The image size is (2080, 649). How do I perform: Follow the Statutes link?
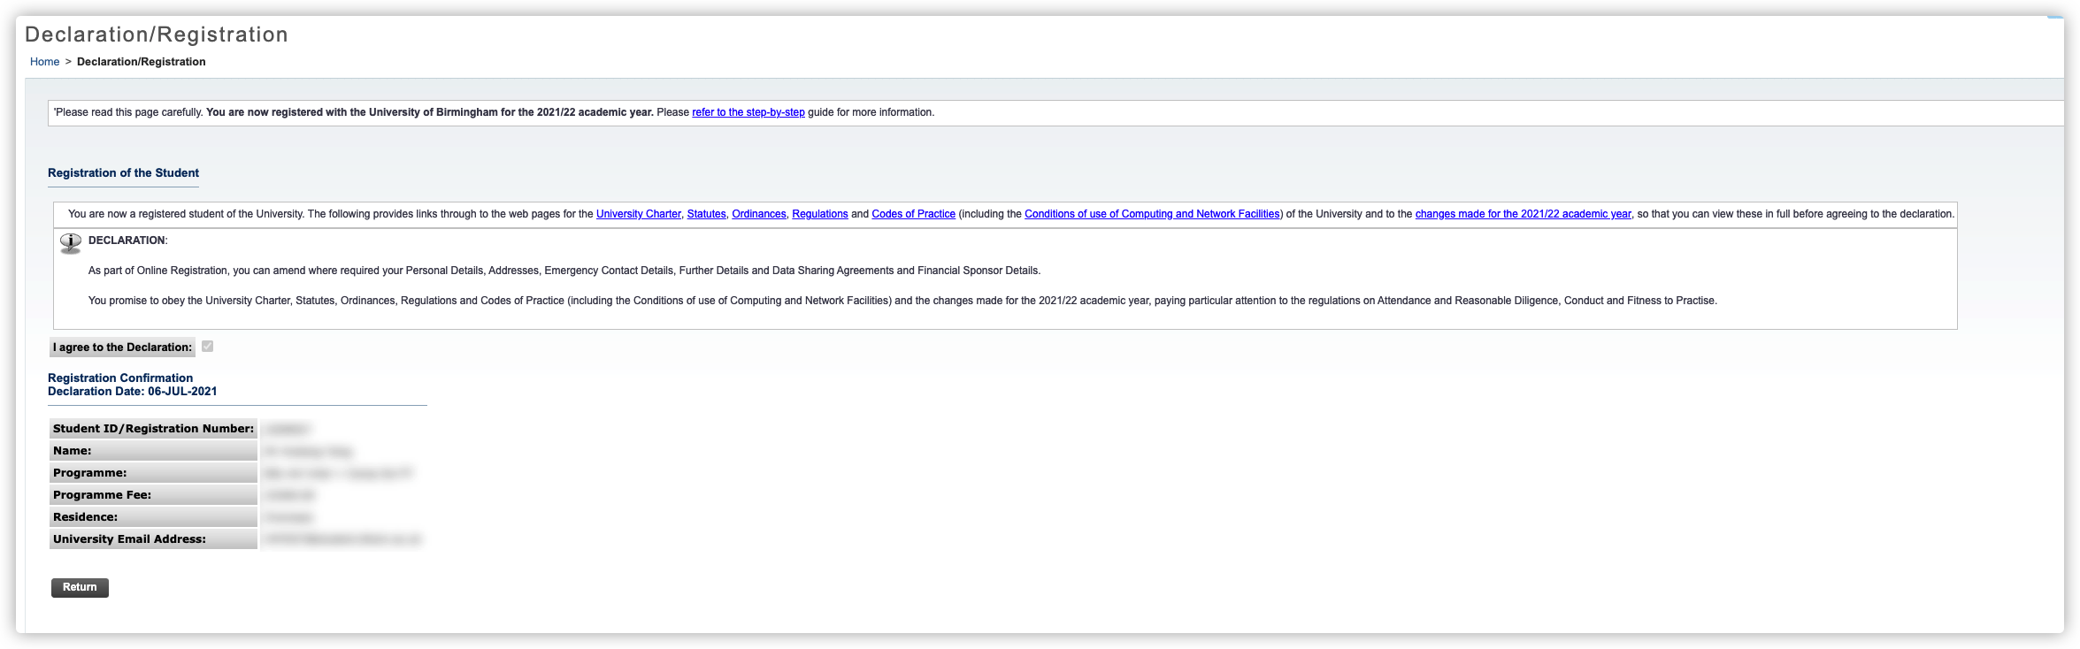coord(706,214)
